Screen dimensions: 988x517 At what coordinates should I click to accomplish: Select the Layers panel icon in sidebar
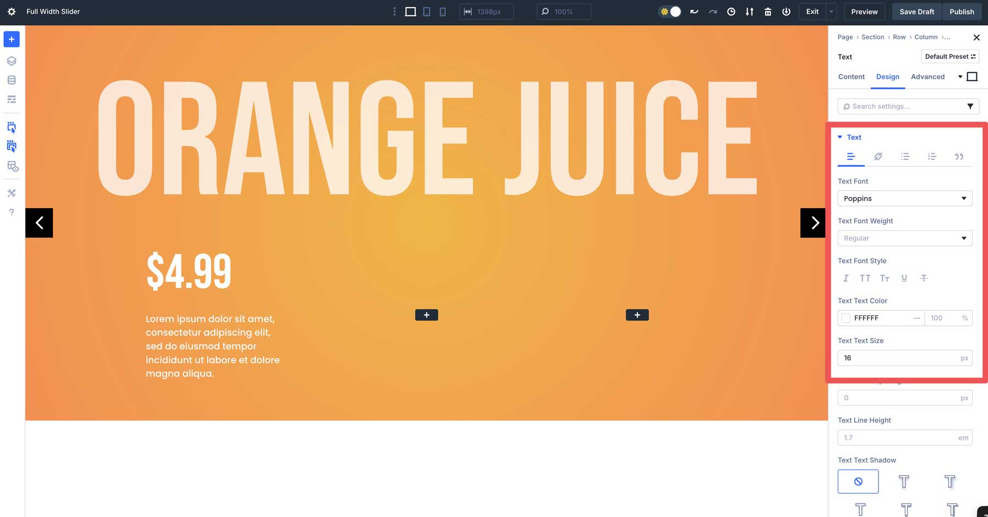11,61
